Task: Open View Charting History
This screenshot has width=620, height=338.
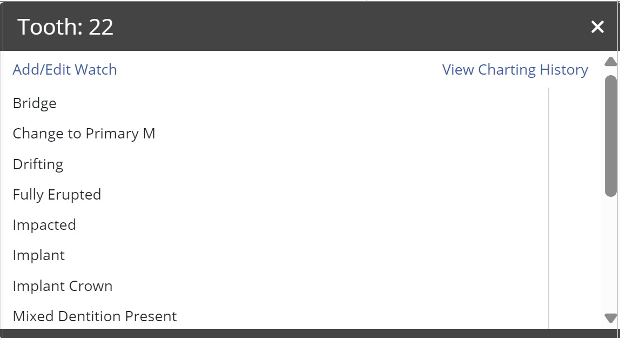Action: coord(515,70)
